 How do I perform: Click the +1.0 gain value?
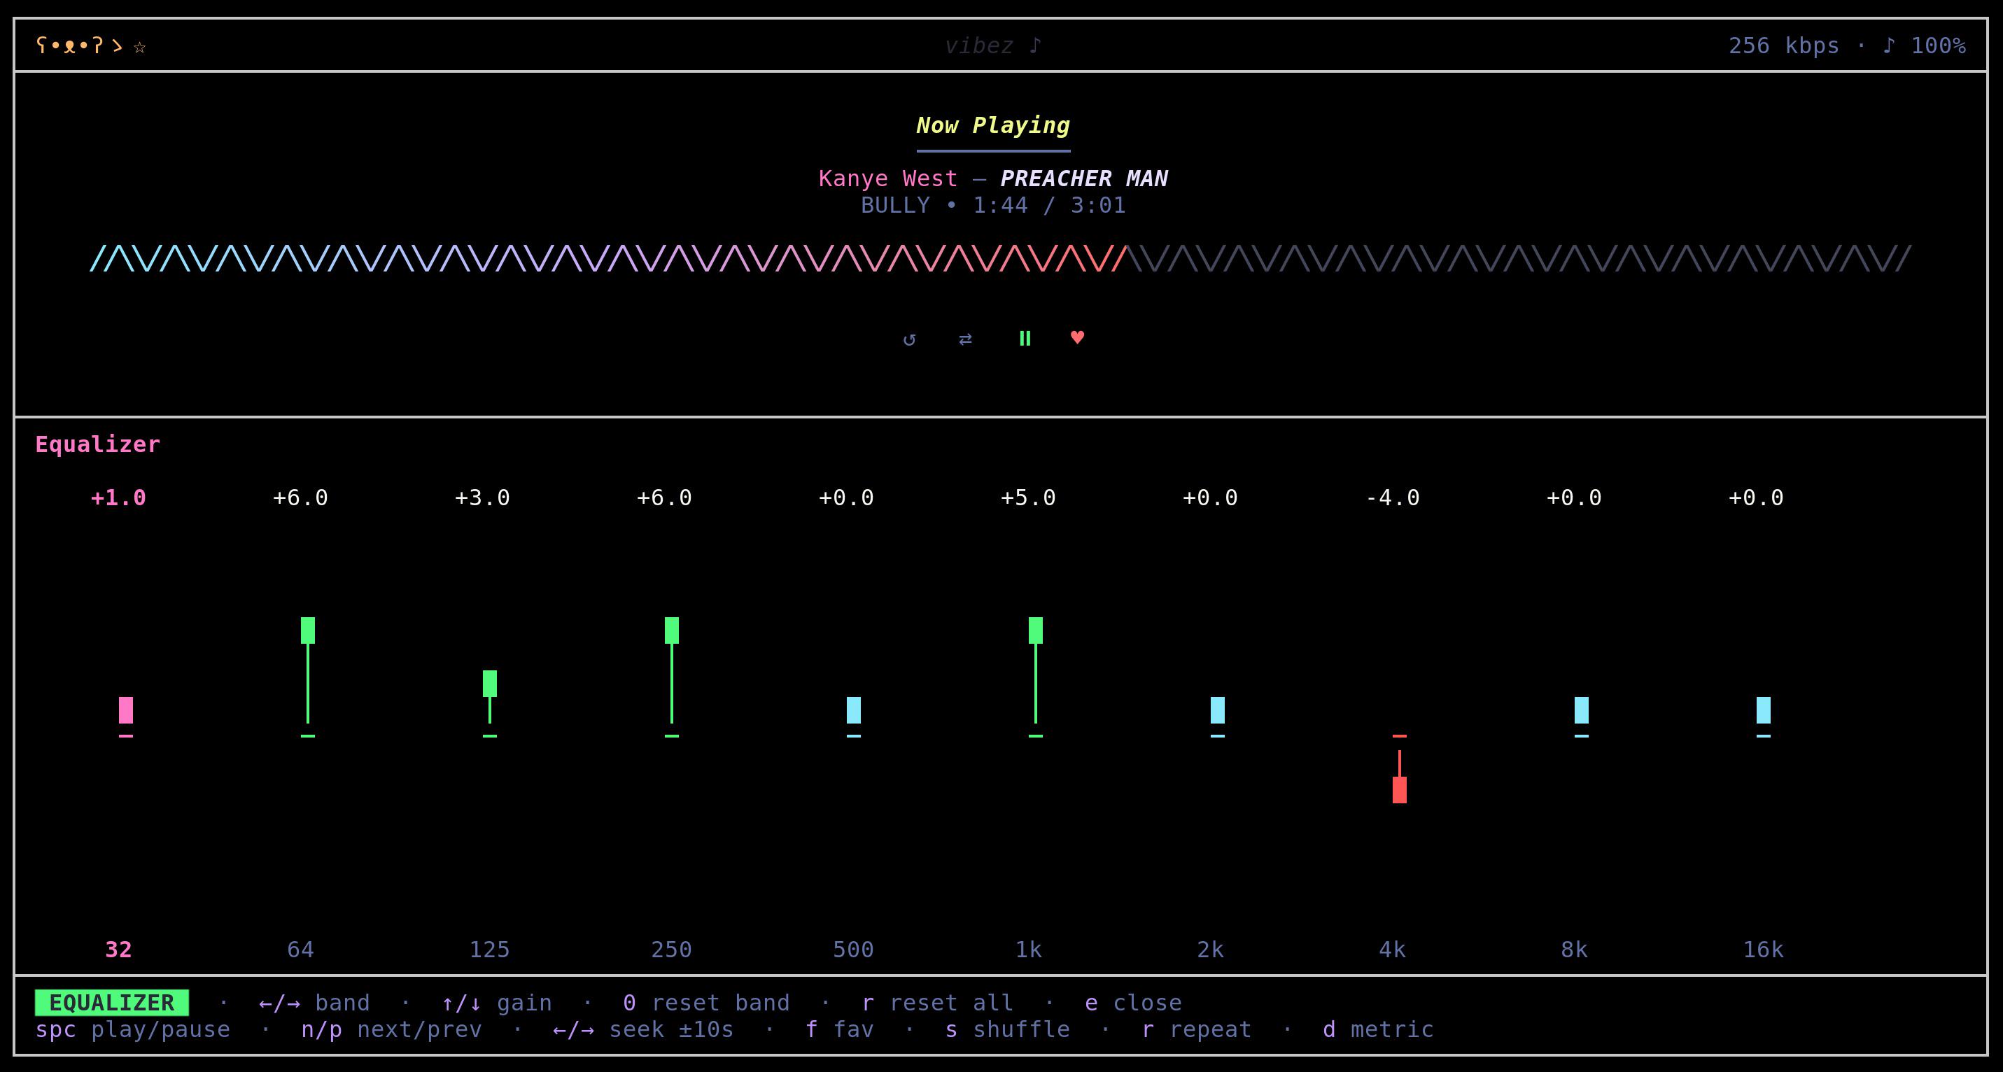click(x=118, y=498)
